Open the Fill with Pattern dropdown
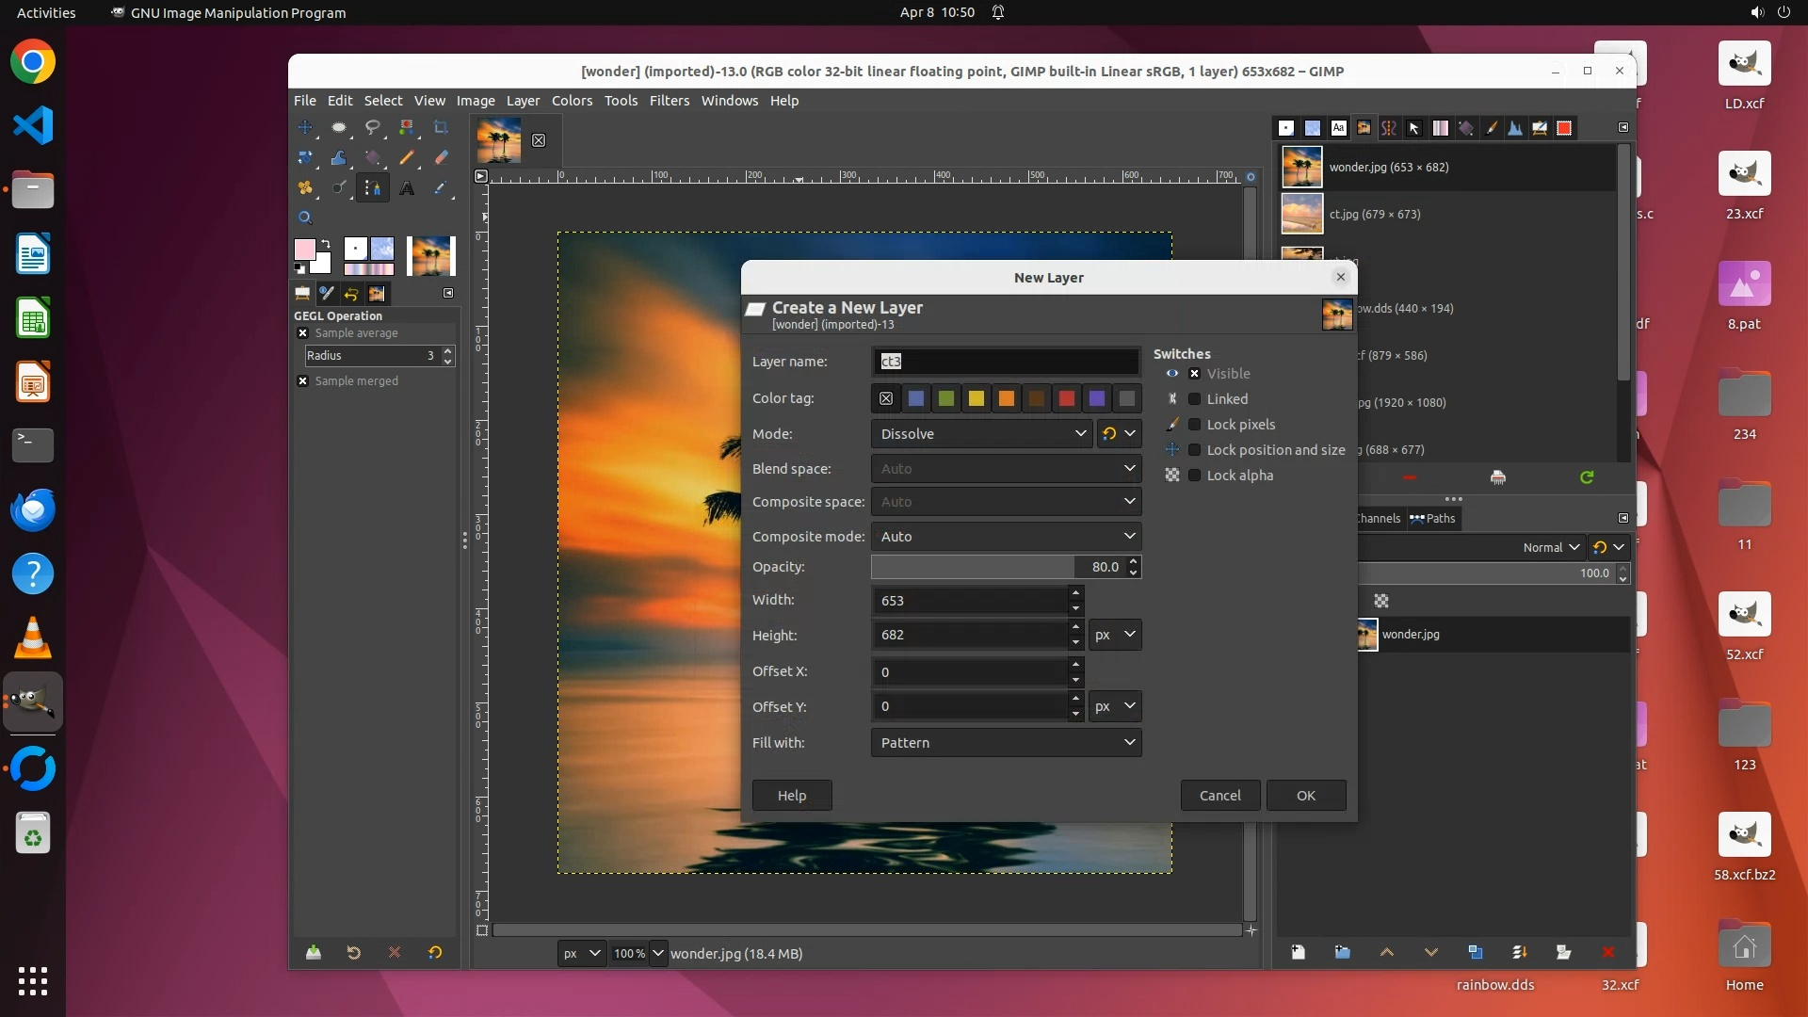The width and height of the screenshot is (1808, 1017). [1006, 743]
